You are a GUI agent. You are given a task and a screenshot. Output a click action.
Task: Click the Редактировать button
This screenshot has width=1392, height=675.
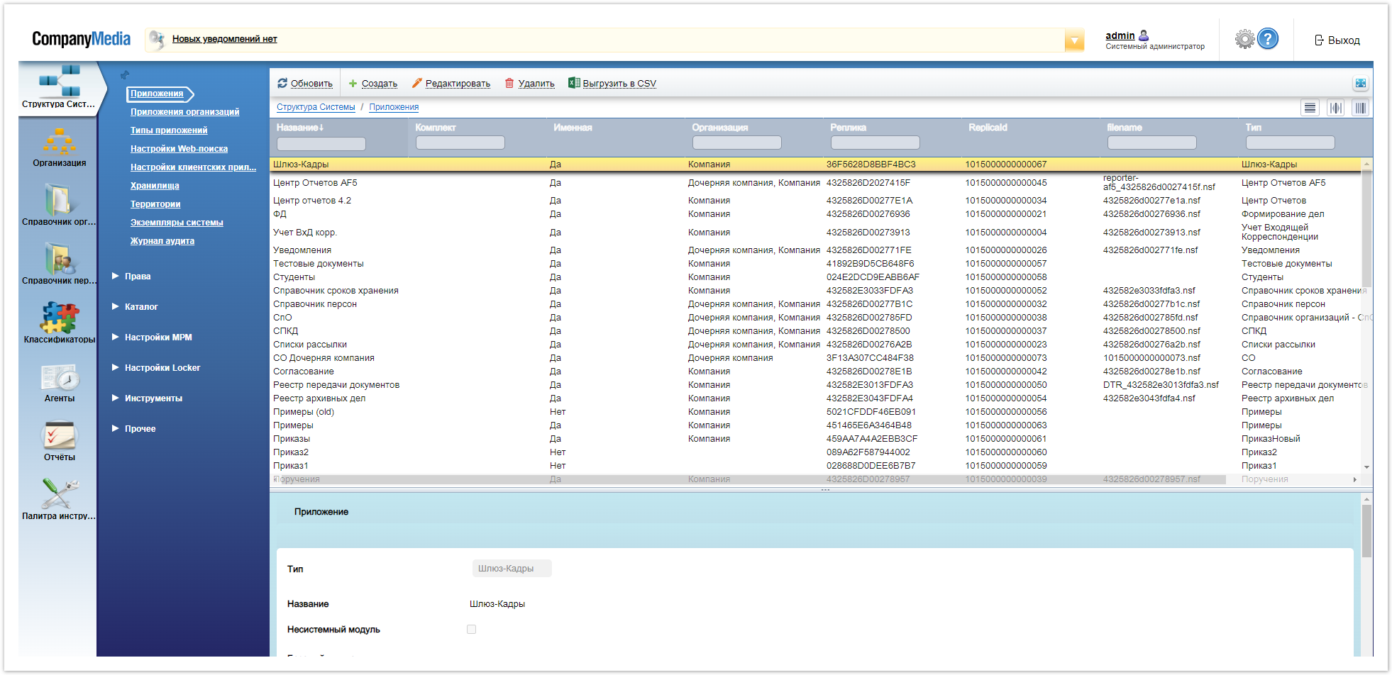click(451, 84)
